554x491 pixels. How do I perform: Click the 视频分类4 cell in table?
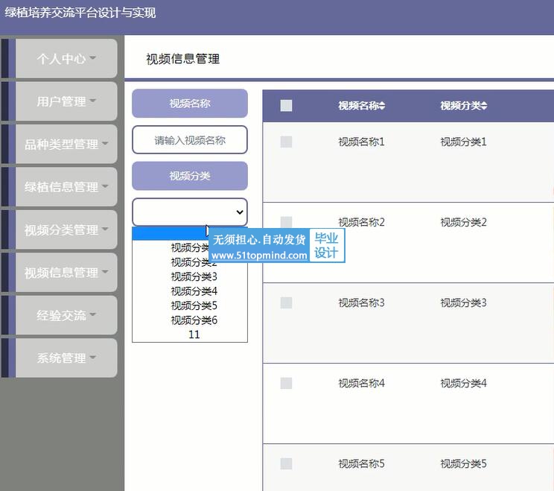463,383
